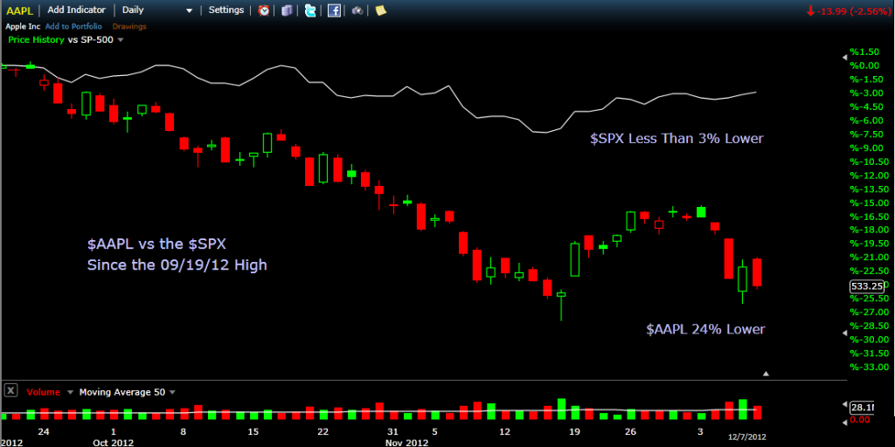Click the 'Since the 09/19/12 High' annotation
The image size is (895, 447).
[x=177, y=265]
